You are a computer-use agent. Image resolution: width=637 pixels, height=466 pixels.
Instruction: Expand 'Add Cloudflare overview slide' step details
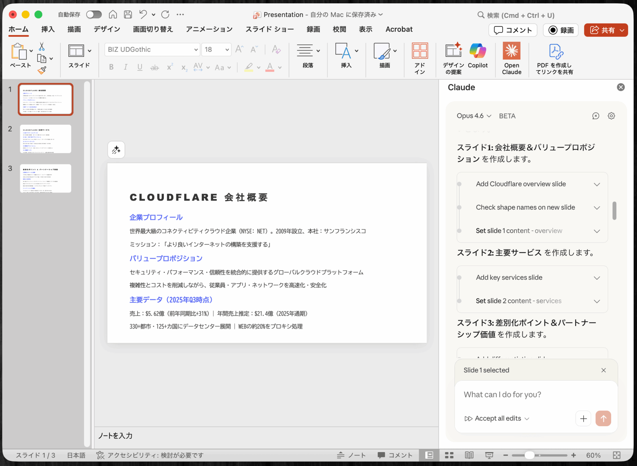pos(597,184)
